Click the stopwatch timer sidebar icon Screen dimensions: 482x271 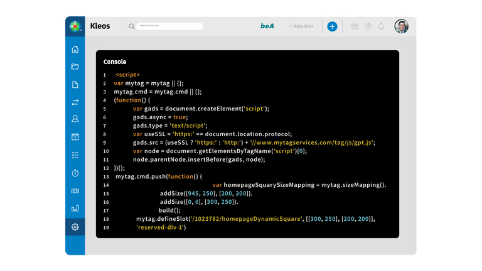point(75,173)
